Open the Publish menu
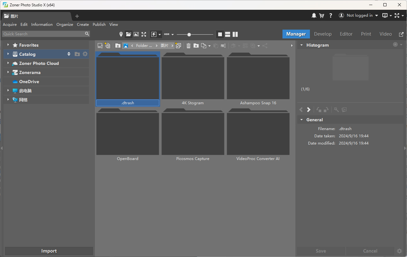Screen dimensions: 407x257 pyautogui.click(x=99, y=24)
